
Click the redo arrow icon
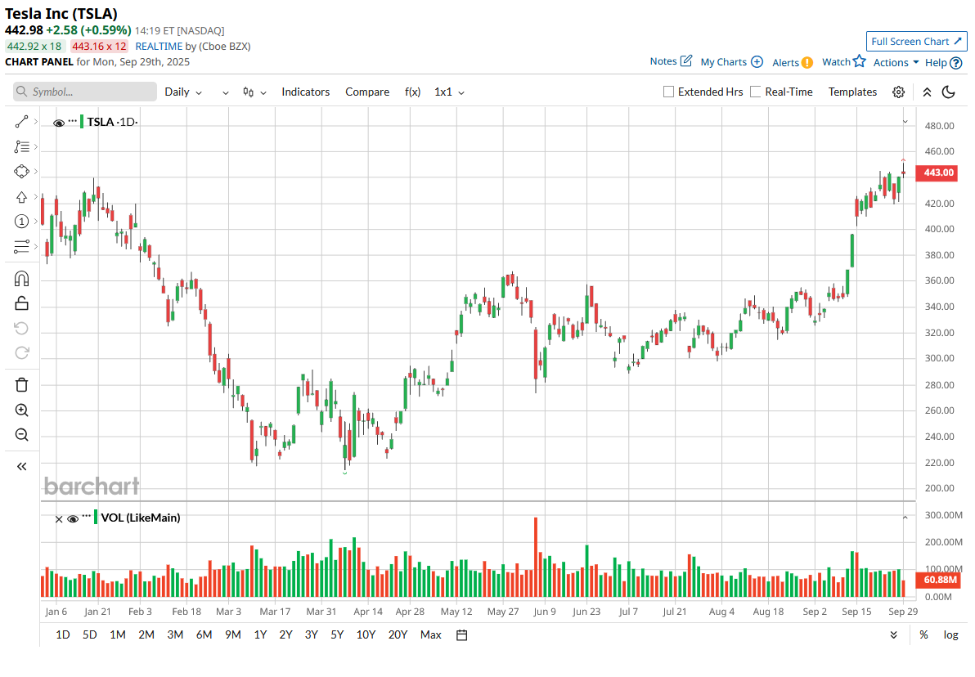[x=22, y=353]
